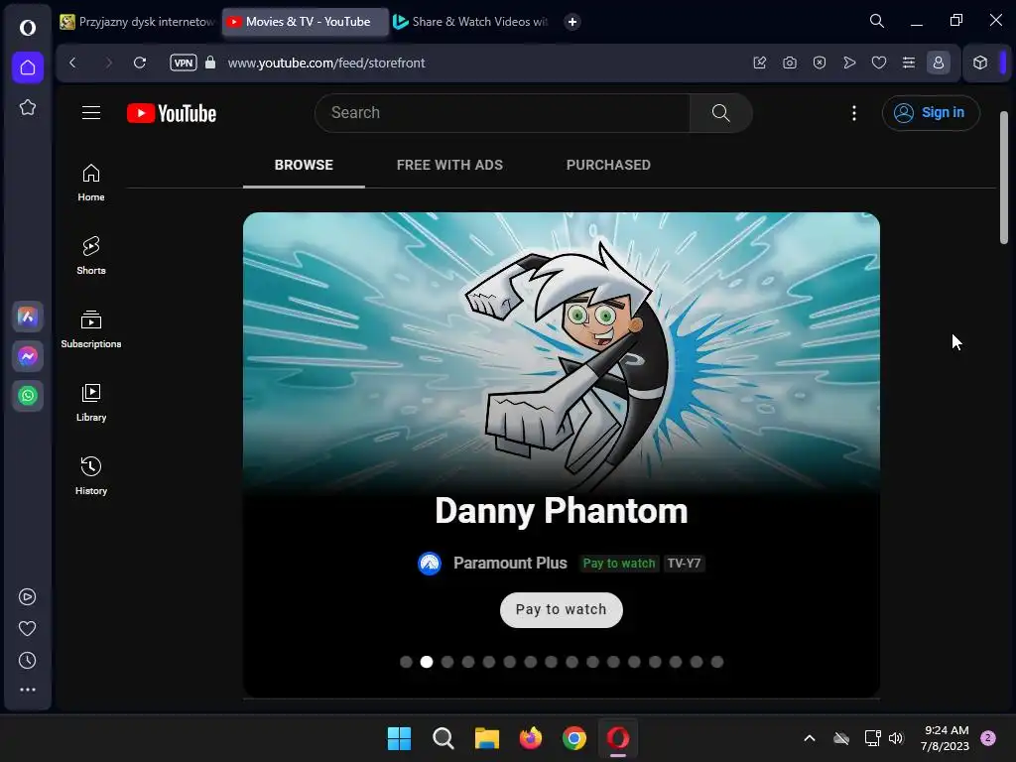This screenshot has width=1016, height=762.
Task: Open the Danny Phantom title
Action: [x=562, y=511]
